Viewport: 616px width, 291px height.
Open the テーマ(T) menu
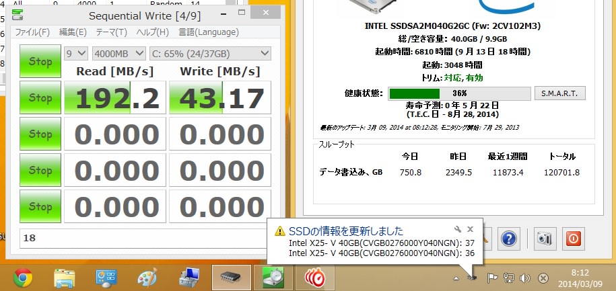coord(112,32)
